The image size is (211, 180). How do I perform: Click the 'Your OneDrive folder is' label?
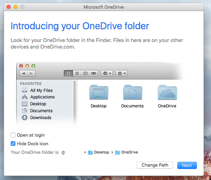(x=35, y=152)
